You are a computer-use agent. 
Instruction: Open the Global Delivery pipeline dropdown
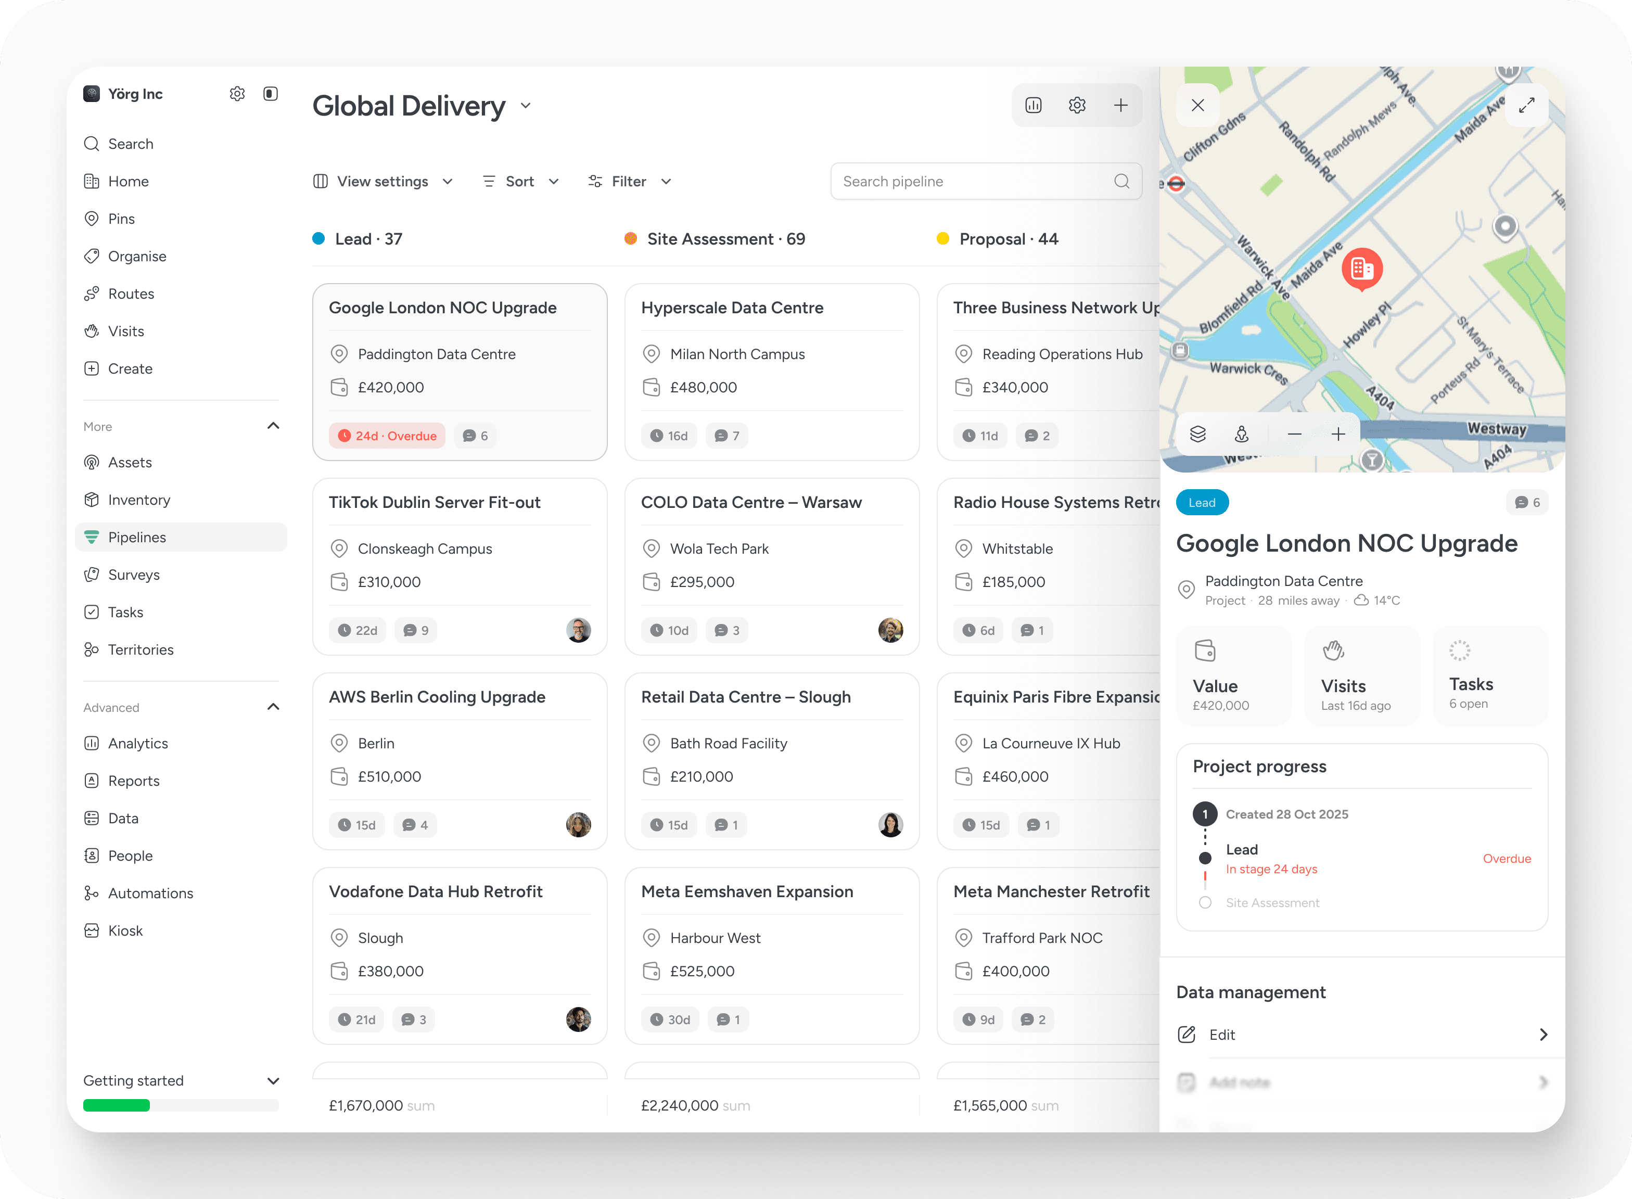526,106
